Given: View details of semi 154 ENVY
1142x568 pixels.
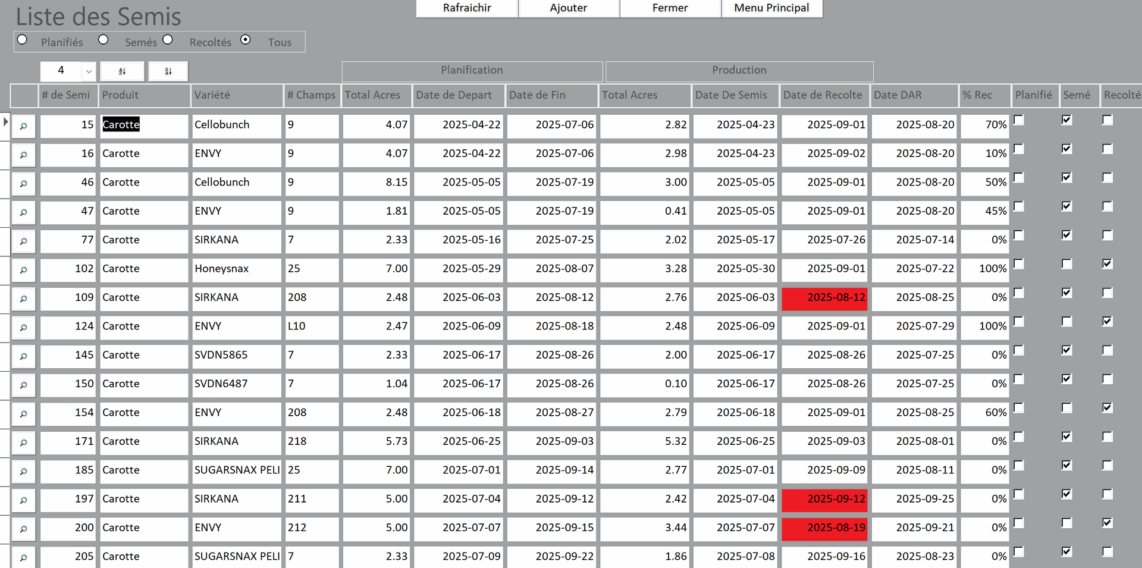Looking at the screenshot, I should (x=24, y=414).
